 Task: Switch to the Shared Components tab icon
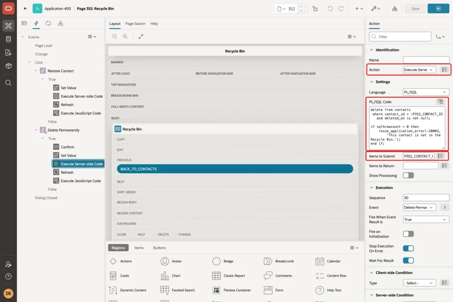[60, 23]
